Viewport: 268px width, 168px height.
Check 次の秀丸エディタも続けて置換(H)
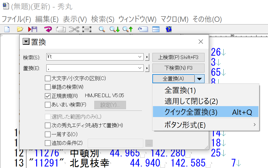coord(48,125)
